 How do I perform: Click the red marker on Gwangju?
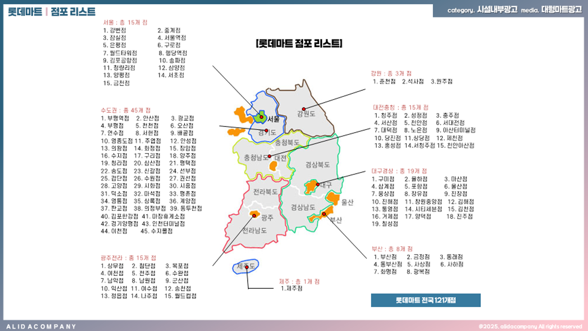[254, 216]
